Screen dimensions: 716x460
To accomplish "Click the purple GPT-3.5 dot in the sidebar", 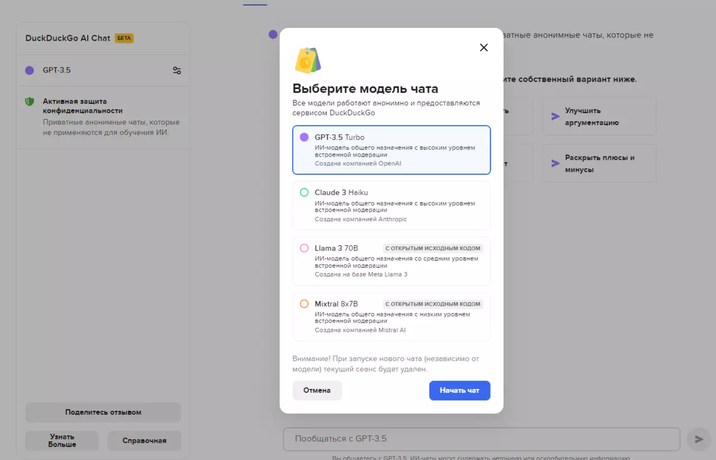I will click(30, 70).
